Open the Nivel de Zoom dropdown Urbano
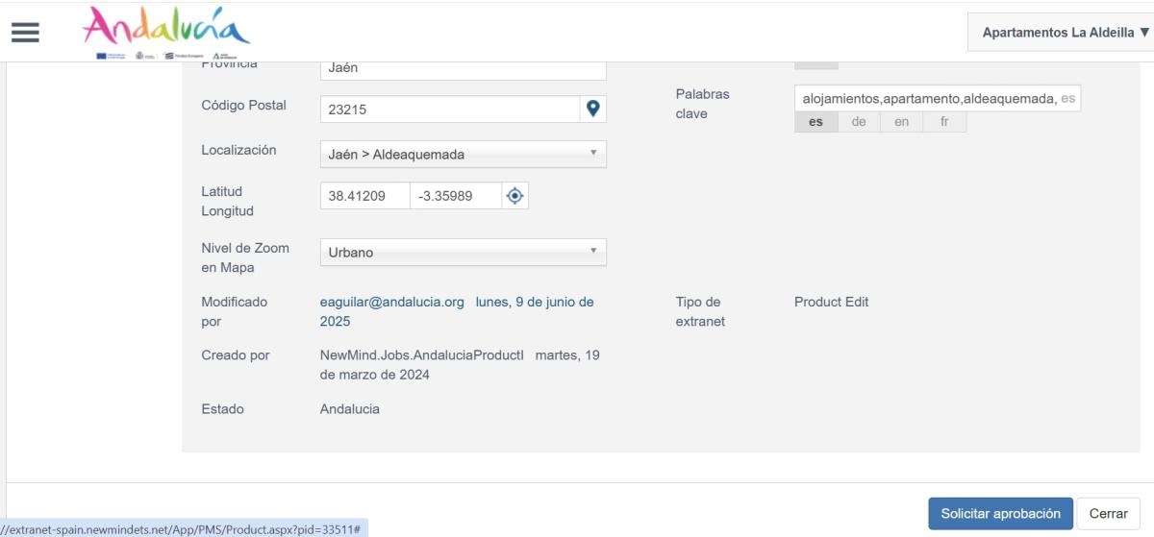Image resolution: width=1154 pixels, height=537 pixels. [x=463, y=253]
